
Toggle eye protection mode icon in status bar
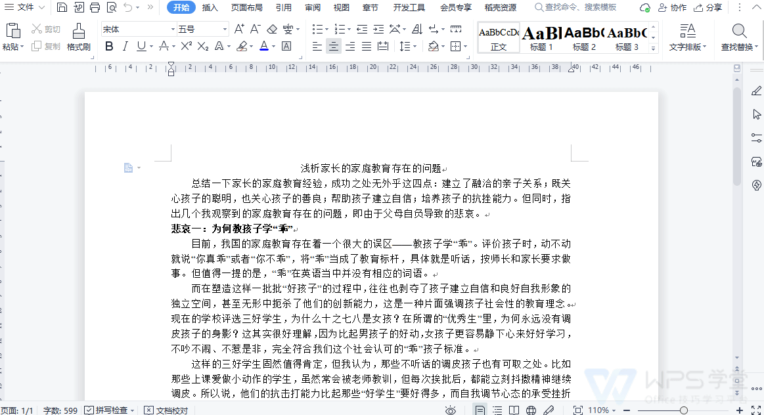(451, 410)
